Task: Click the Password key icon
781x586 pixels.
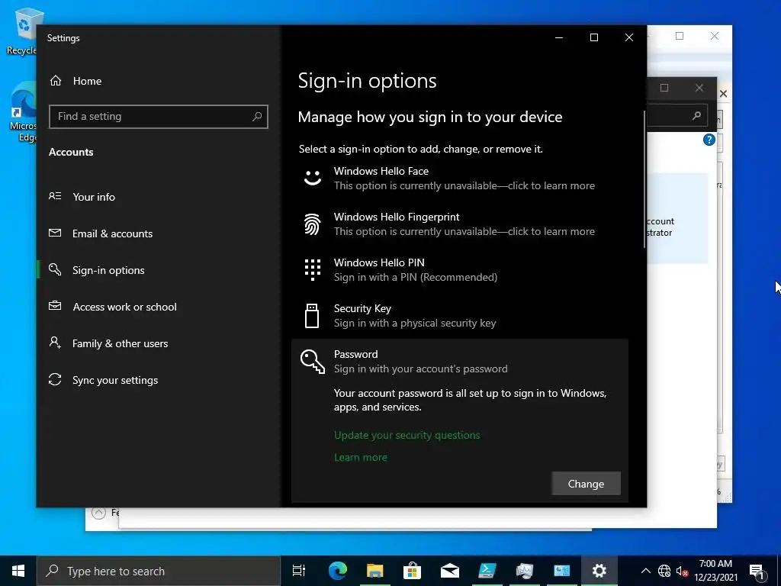Action: click(312, 362)
